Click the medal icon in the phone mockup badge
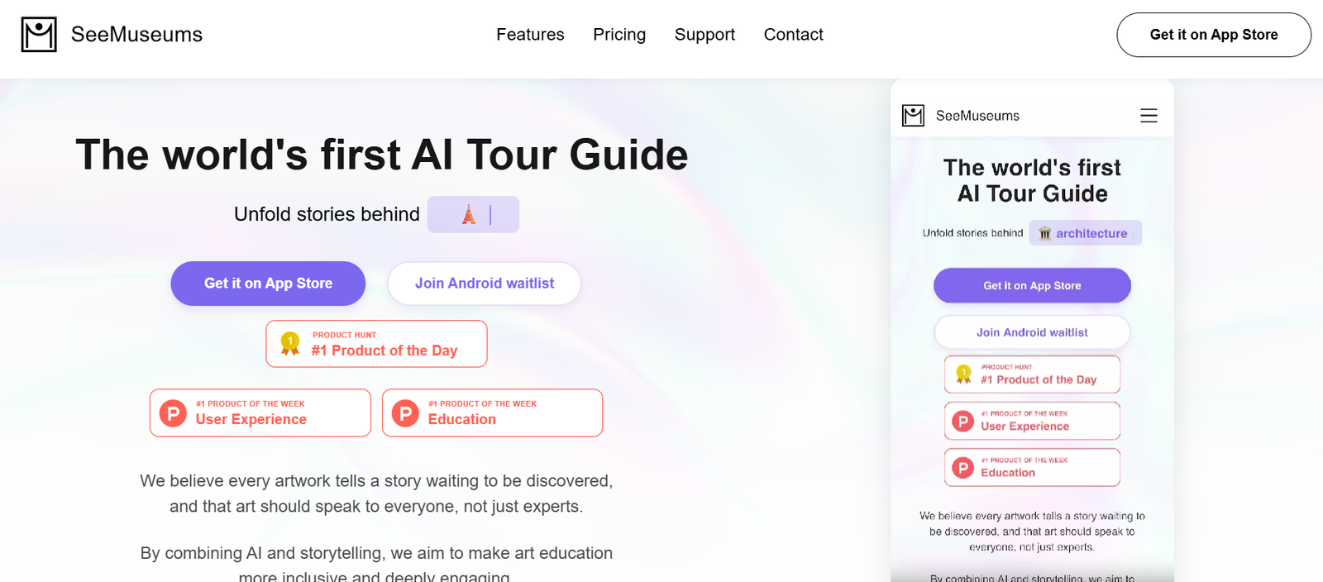This screenshot has width=1323, height=582. click(963, 374)
